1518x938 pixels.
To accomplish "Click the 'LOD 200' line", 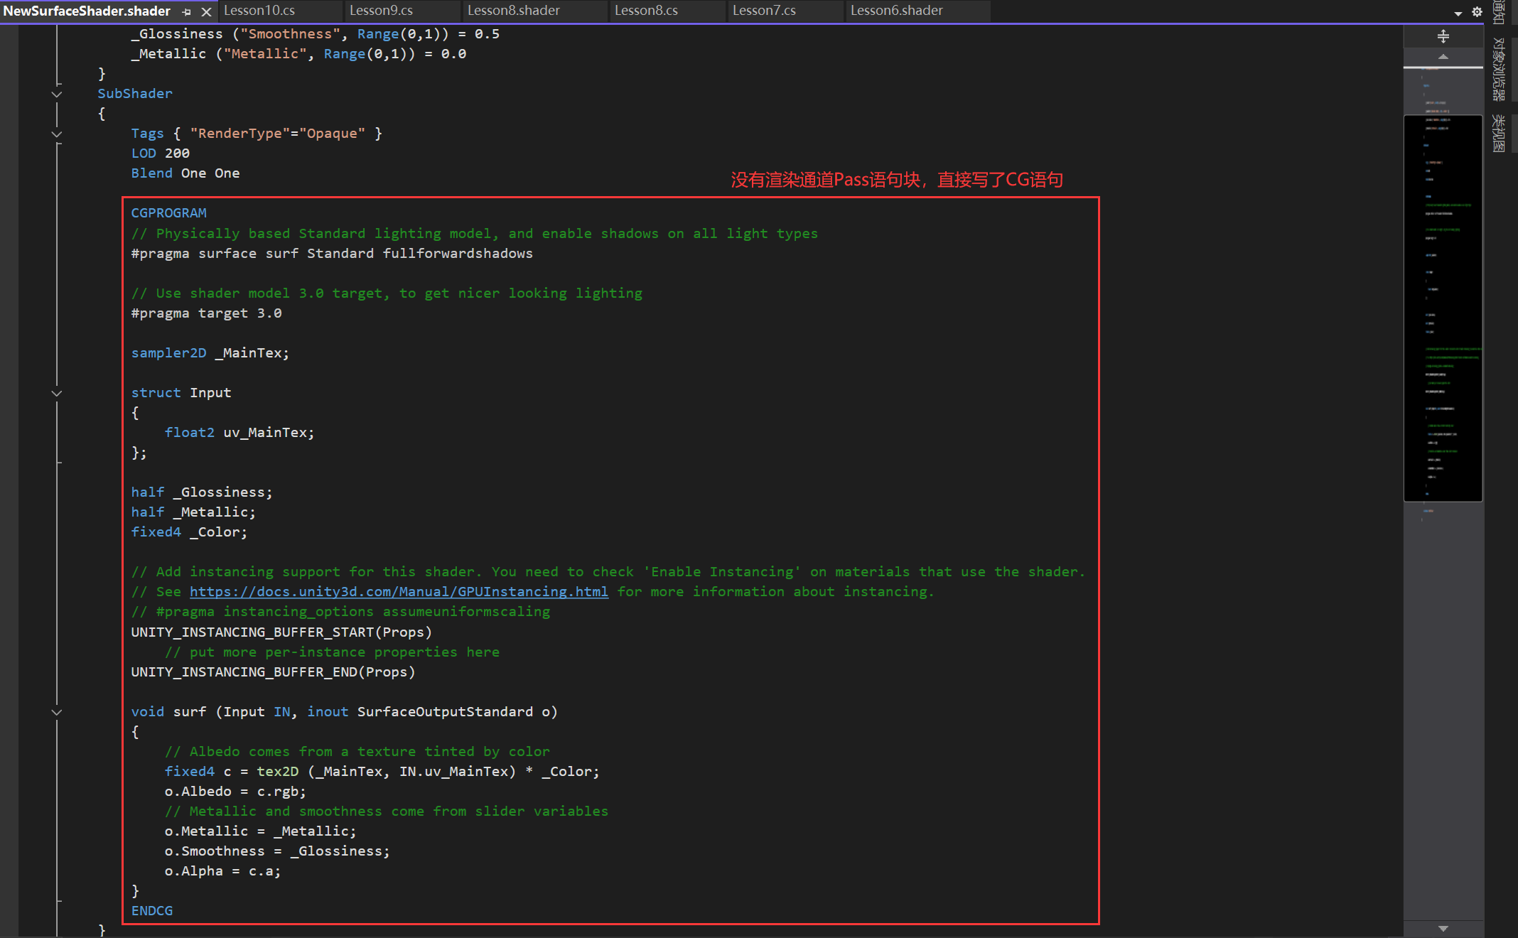I will [x=160, y=153].
